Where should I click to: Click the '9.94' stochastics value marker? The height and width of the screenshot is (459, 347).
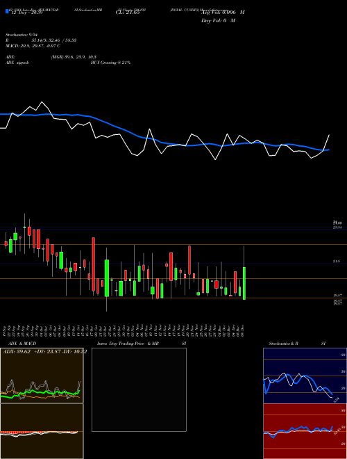tap(336, 400)
